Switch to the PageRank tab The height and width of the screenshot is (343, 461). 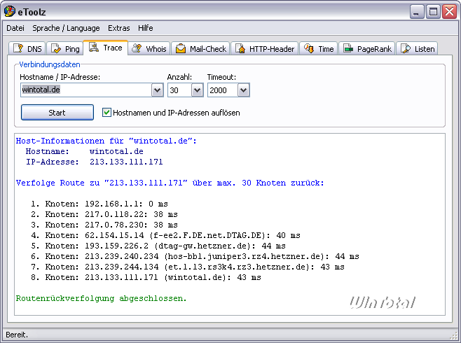pos(367,48)
